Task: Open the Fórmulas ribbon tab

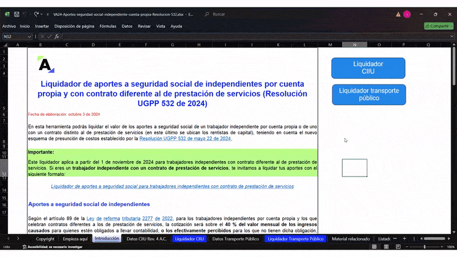Action: (107, 26)
